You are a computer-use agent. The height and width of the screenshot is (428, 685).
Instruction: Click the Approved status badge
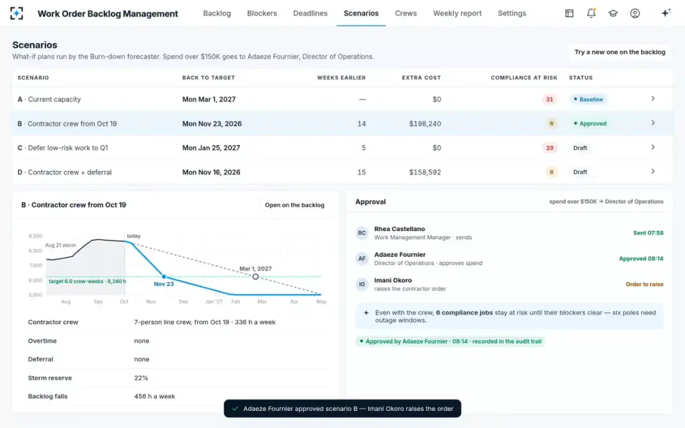(590, 123)
